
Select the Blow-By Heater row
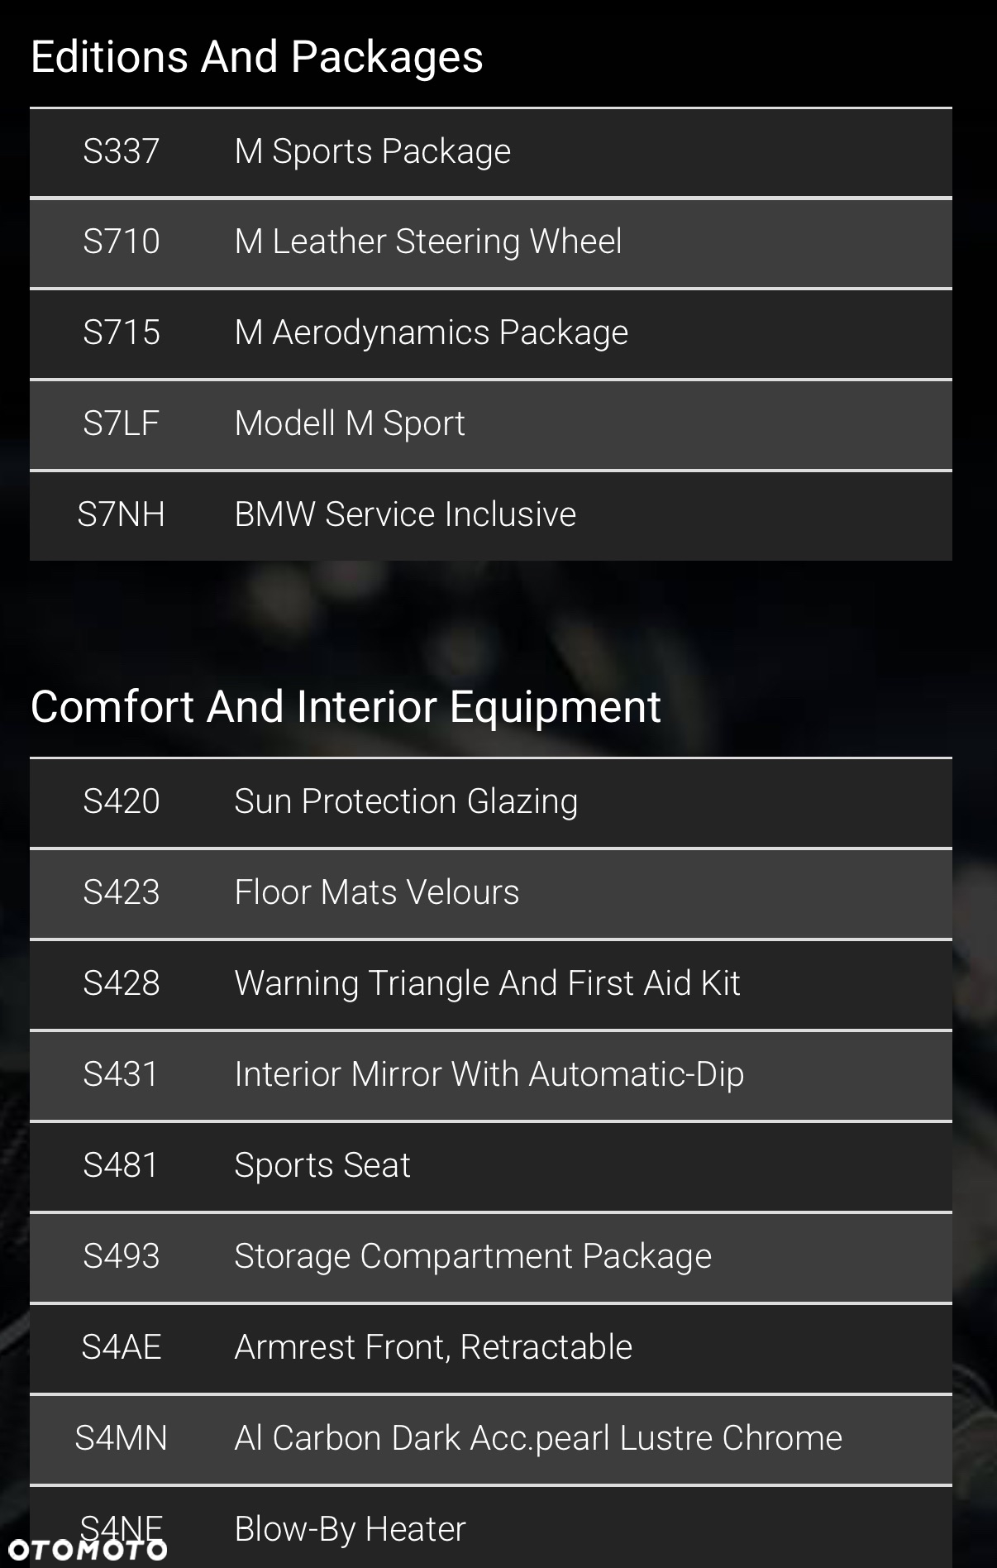coord(491,1527)
